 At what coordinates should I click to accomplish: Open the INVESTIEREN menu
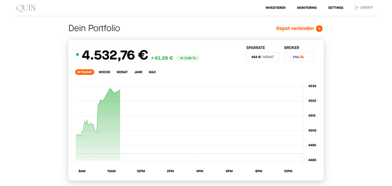click(x=275, y=8)
